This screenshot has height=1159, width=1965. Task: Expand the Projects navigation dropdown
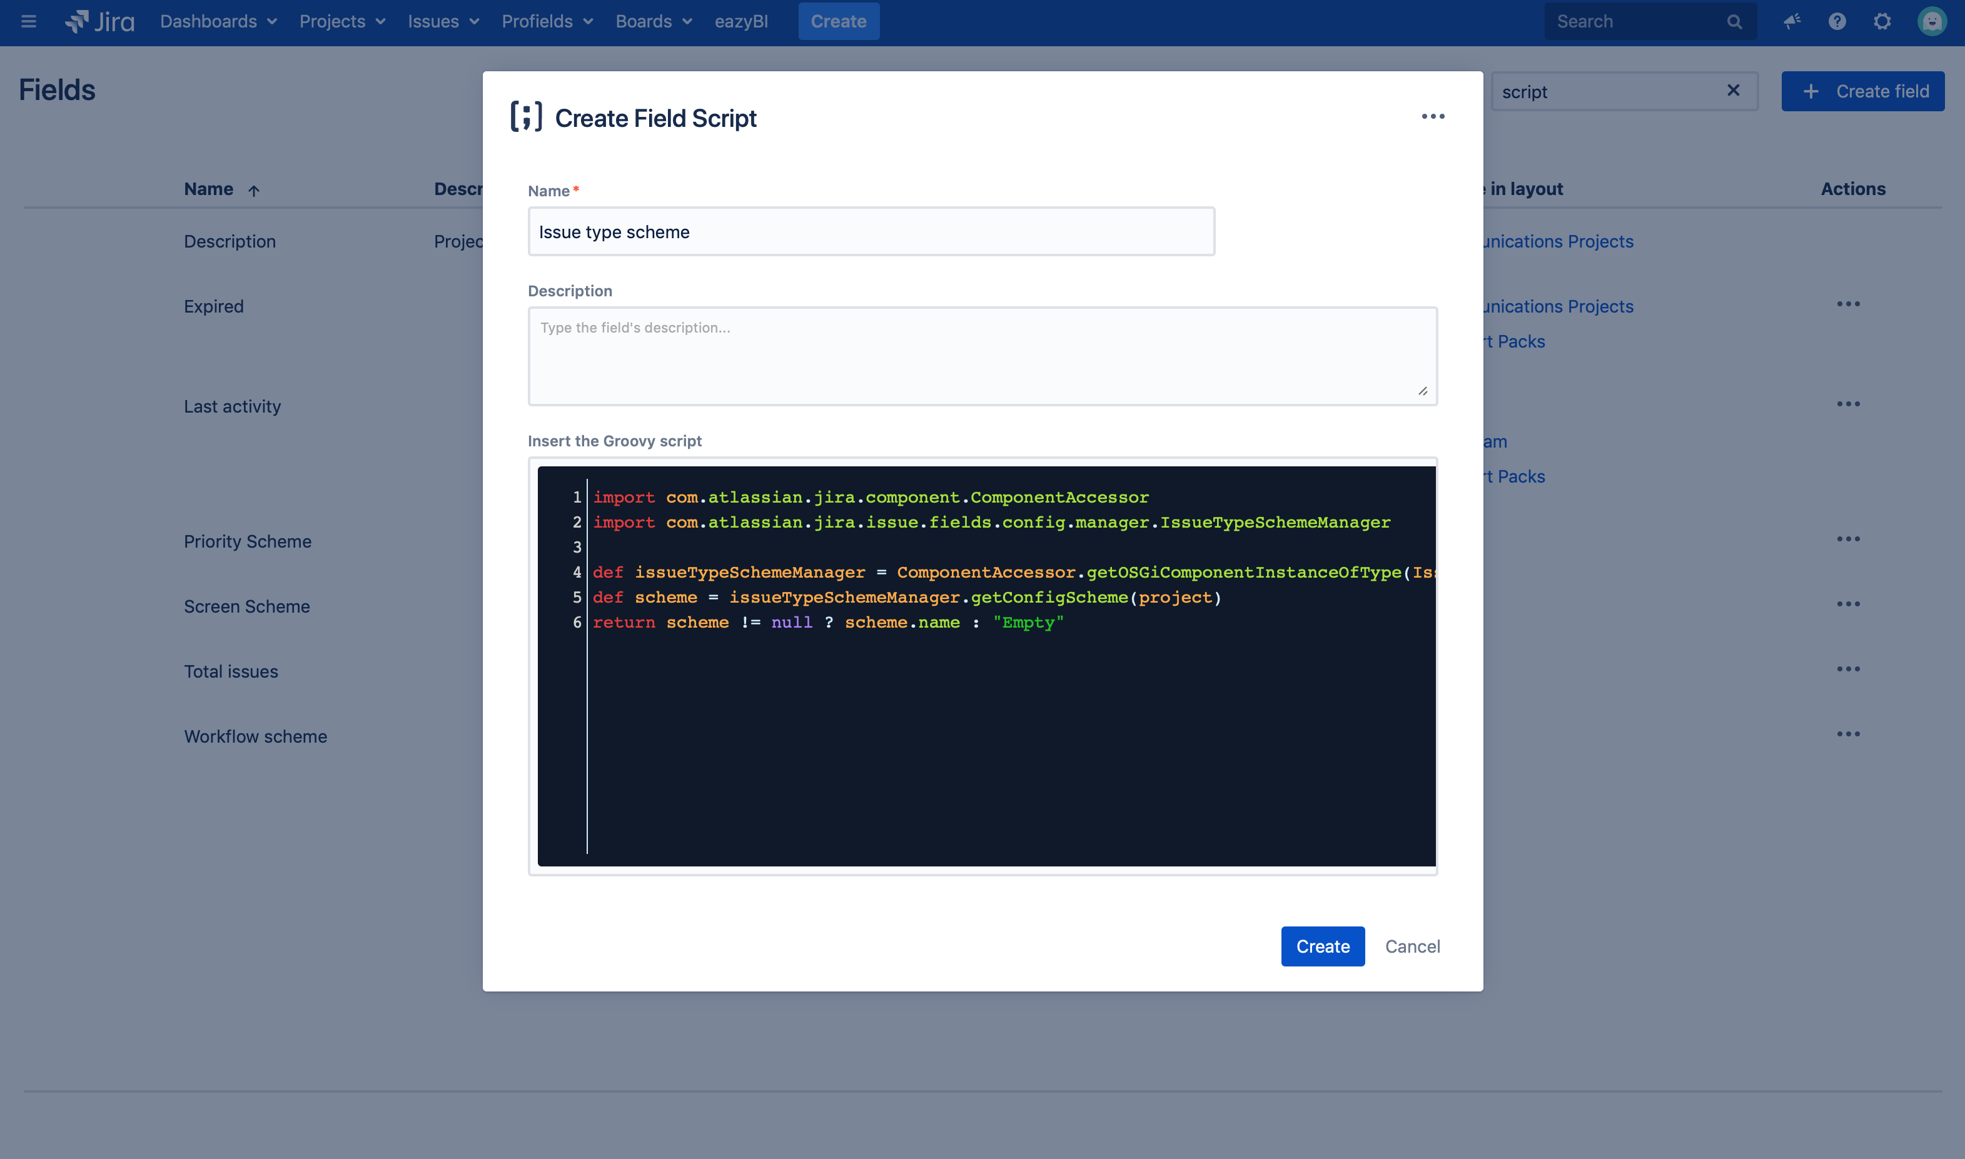click(340, 21)
